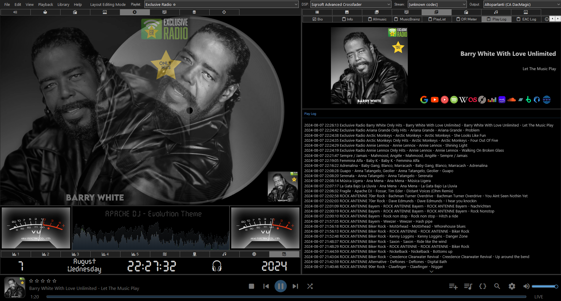561x301 pixels.
Task: Mute using the speaker icon
Action: coord(526,286)
